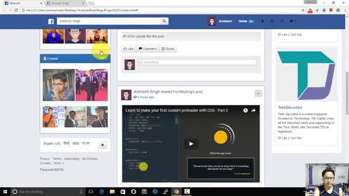
Task: Open Animesh Singh name on shared post
Action: click(x=147, y=91)
